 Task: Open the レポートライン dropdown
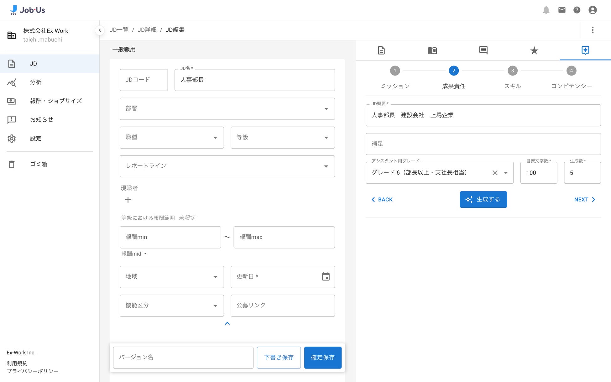click(326, 166)
